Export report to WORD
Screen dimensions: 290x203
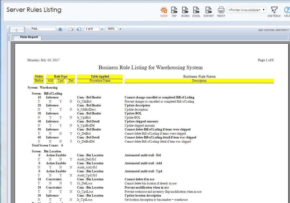coord(185,12)
